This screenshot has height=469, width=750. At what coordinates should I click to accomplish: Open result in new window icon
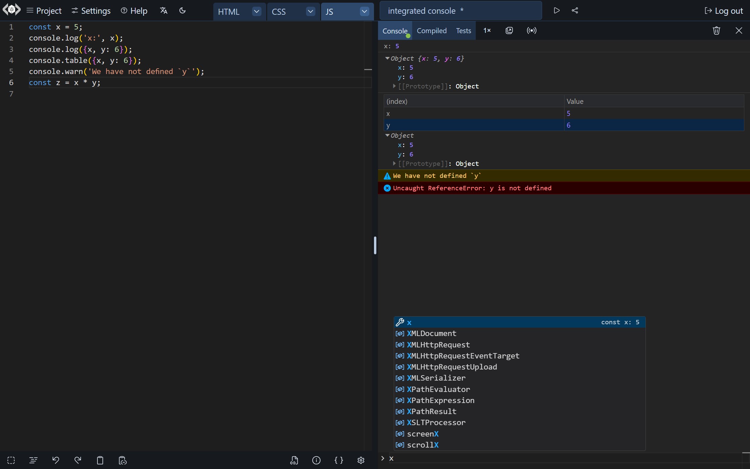[509, 30]
